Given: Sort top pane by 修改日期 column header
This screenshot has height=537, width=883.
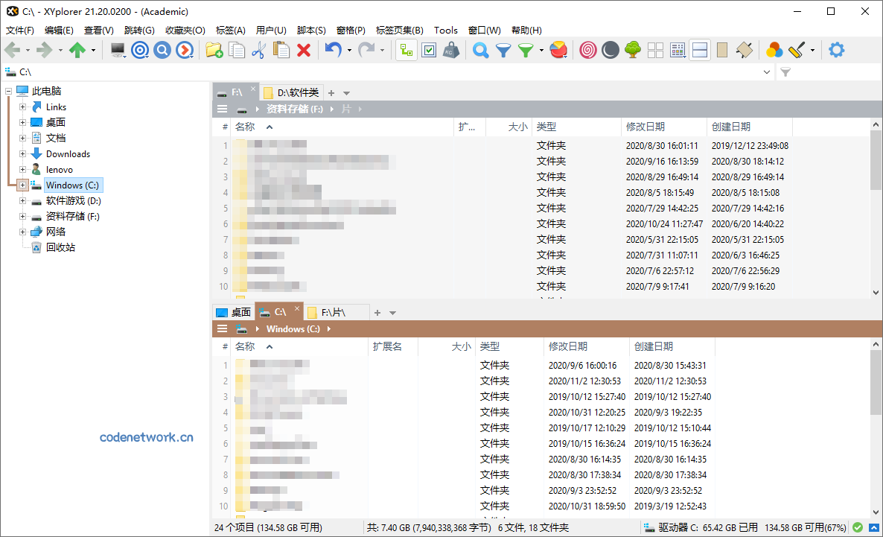Looking at the screenshot, I should click(645, 127).
